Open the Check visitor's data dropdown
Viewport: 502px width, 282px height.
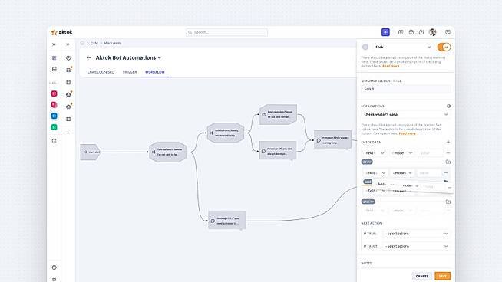click(x=406, y=114)
